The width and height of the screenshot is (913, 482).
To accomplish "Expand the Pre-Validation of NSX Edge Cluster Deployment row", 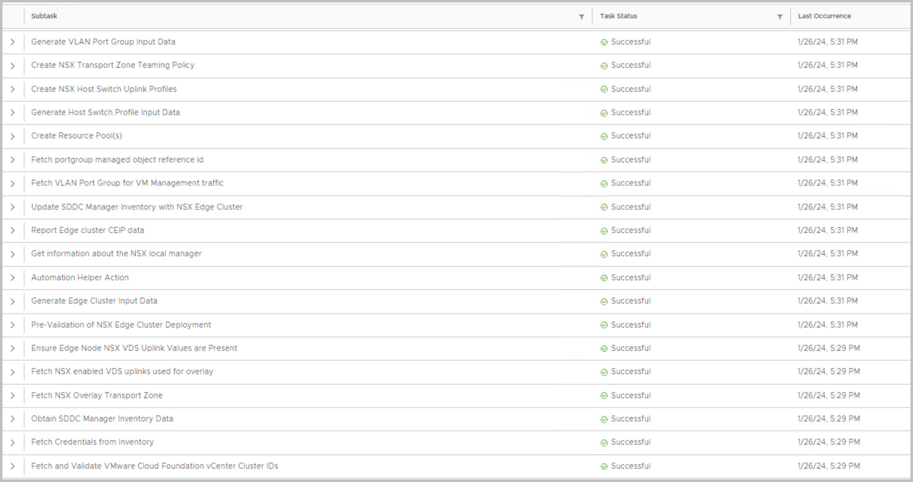I will click(13, 325).
